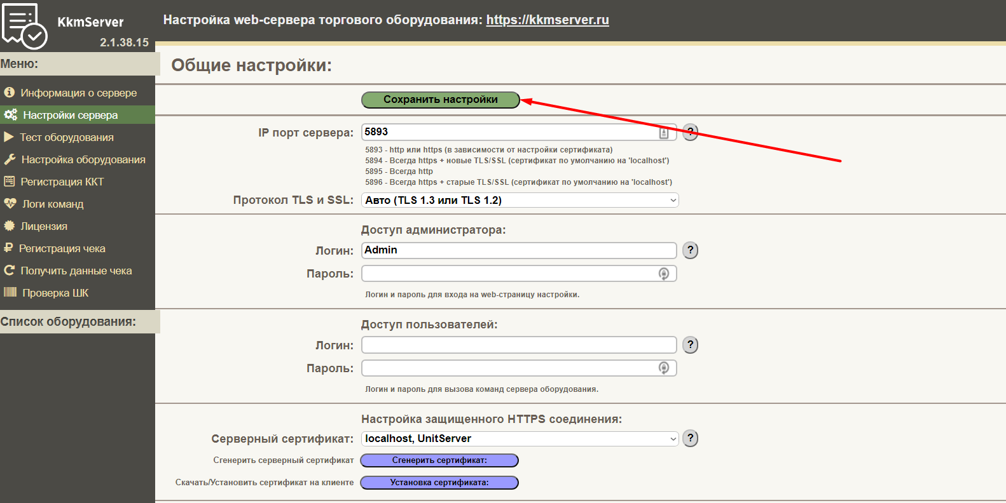Open Настройки сервера menu item
Image resolution: width=1006 pixels, height=503 pixels.
pos(78,115)
